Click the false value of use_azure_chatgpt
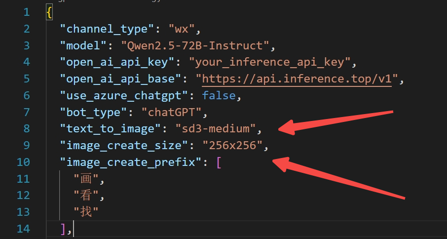Viewport: 447px width, 239px height. 219,95
